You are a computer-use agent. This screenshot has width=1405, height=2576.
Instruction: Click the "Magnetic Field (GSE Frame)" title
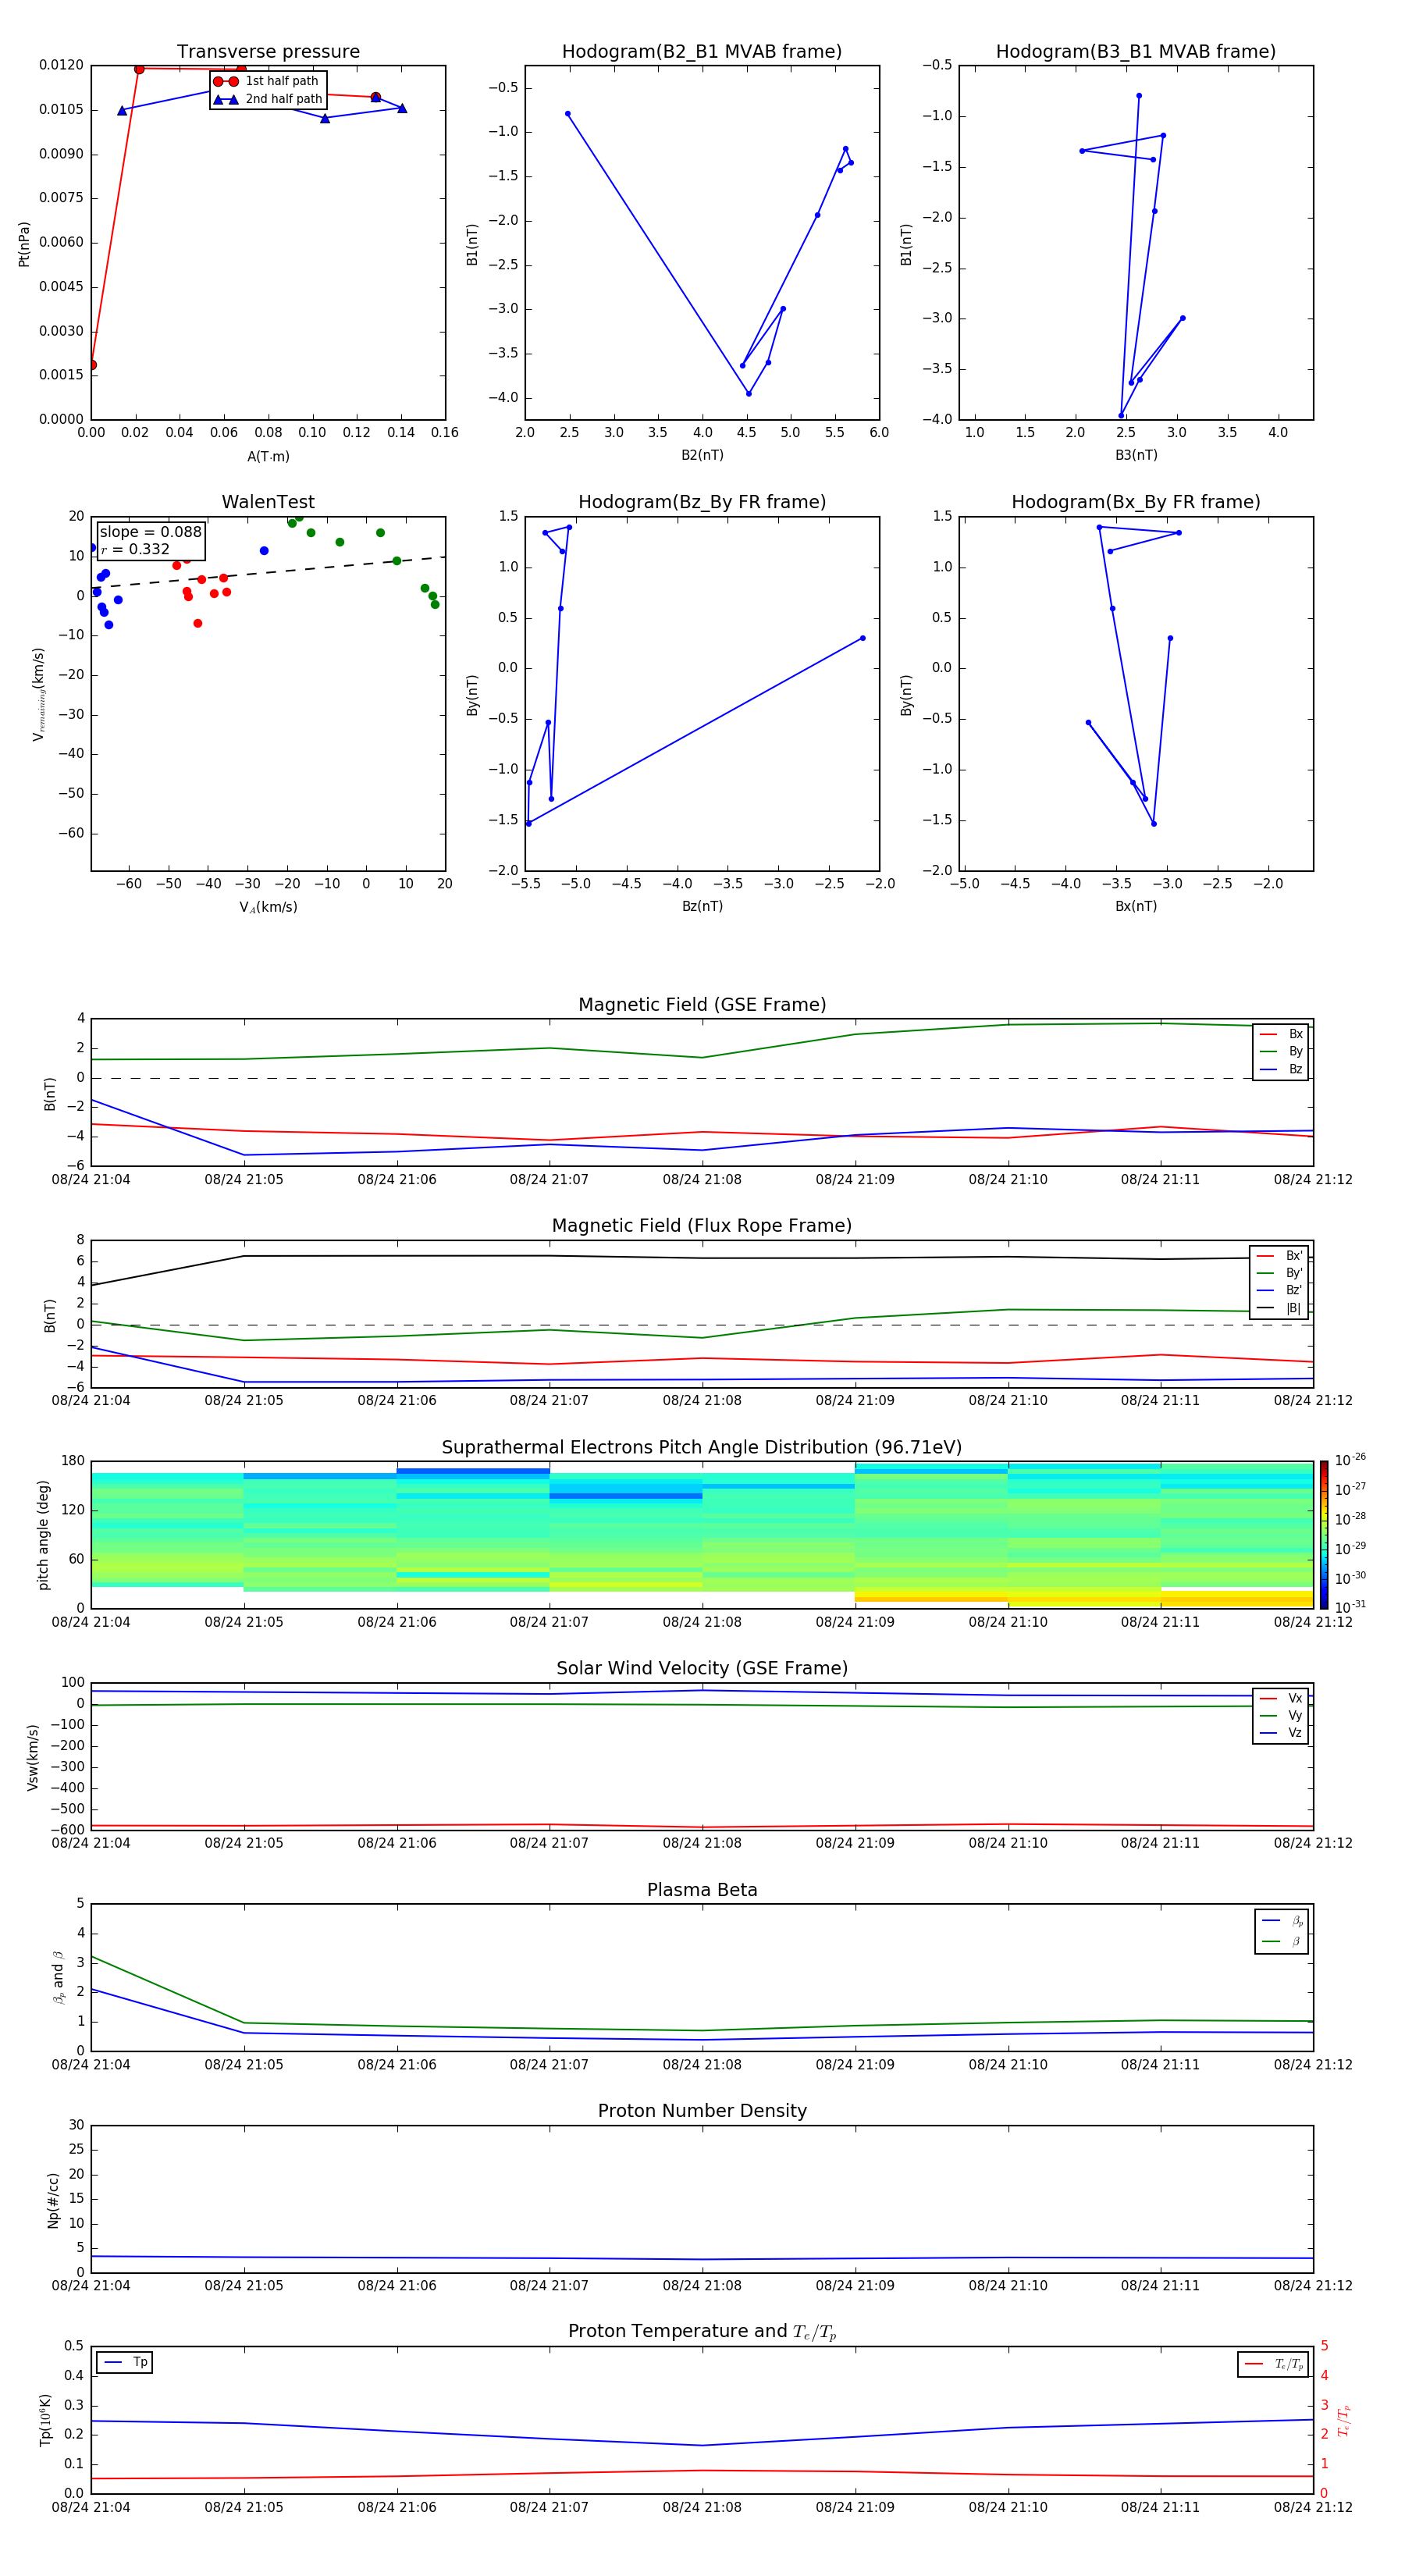point(702,1005)
